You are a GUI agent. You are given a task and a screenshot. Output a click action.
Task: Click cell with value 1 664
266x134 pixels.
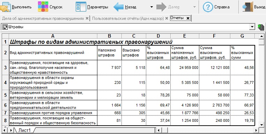pyautogui.click(x=109, y=105)
